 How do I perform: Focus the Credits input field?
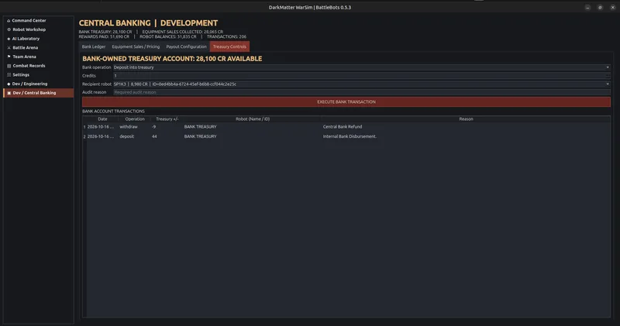(361, 76)
